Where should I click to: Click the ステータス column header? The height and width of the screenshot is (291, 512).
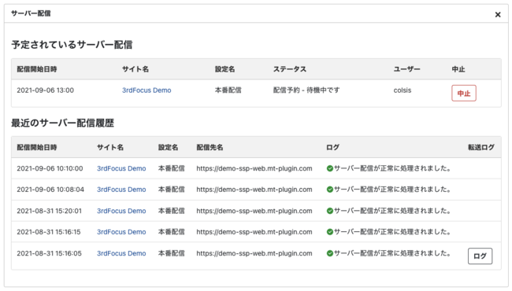coord(290,69)
